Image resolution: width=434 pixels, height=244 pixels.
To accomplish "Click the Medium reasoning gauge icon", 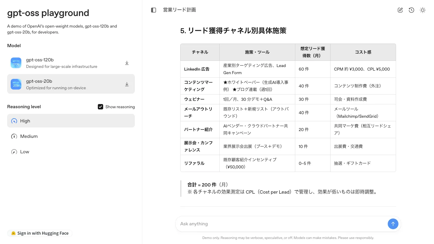I will pyautogui.click(x=14, y=136).
